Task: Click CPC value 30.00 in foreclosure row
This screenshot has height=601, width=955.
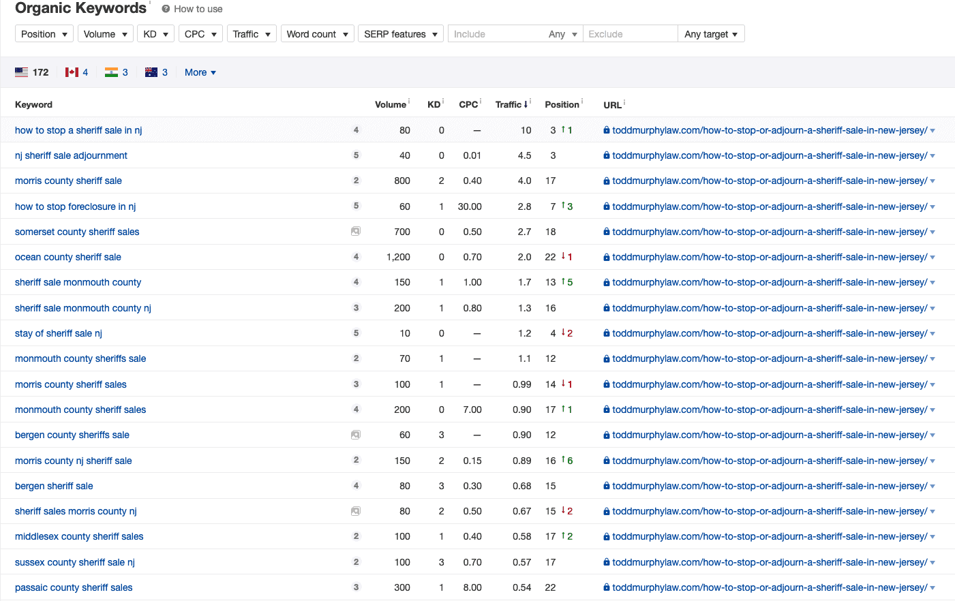Action: [x=470, y=206]
